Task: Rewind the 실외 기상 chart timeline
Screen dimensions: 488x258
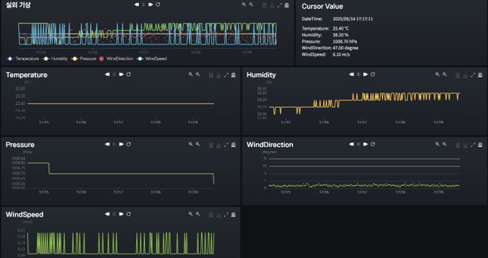Action: click(137, 5)
